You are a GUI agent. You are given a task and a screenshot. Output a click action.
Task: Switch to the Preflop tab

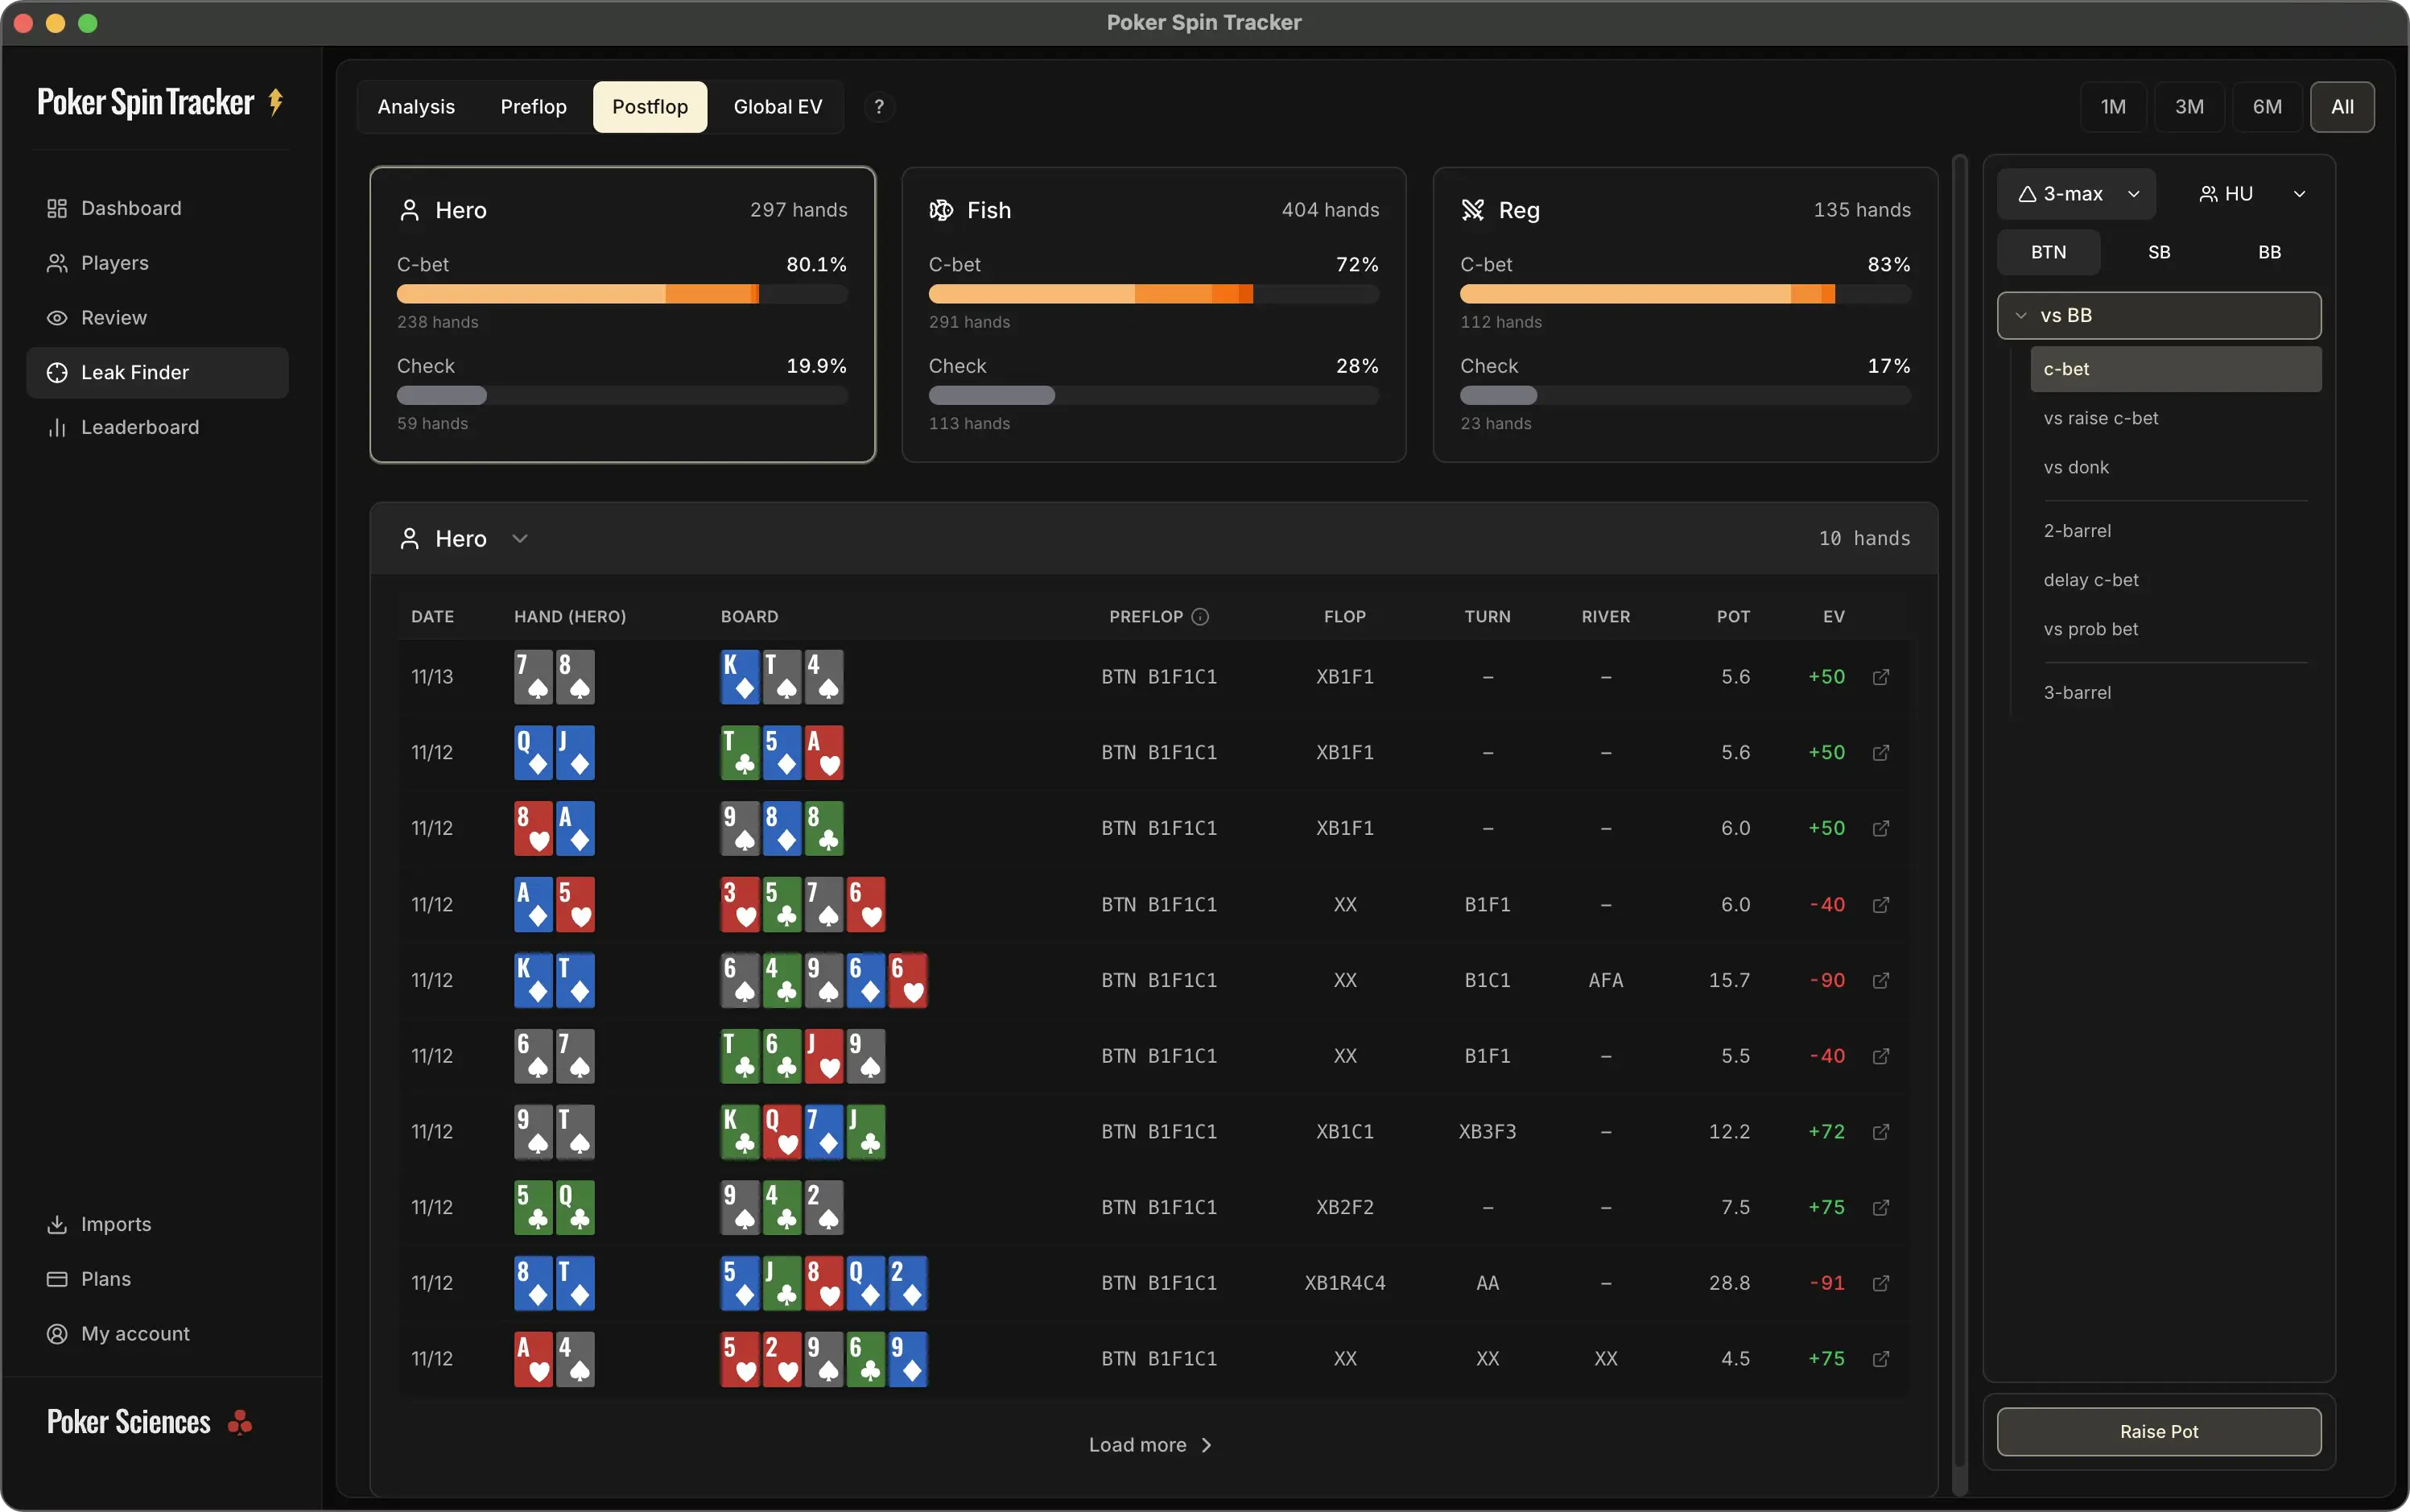[x=533, y=107]
